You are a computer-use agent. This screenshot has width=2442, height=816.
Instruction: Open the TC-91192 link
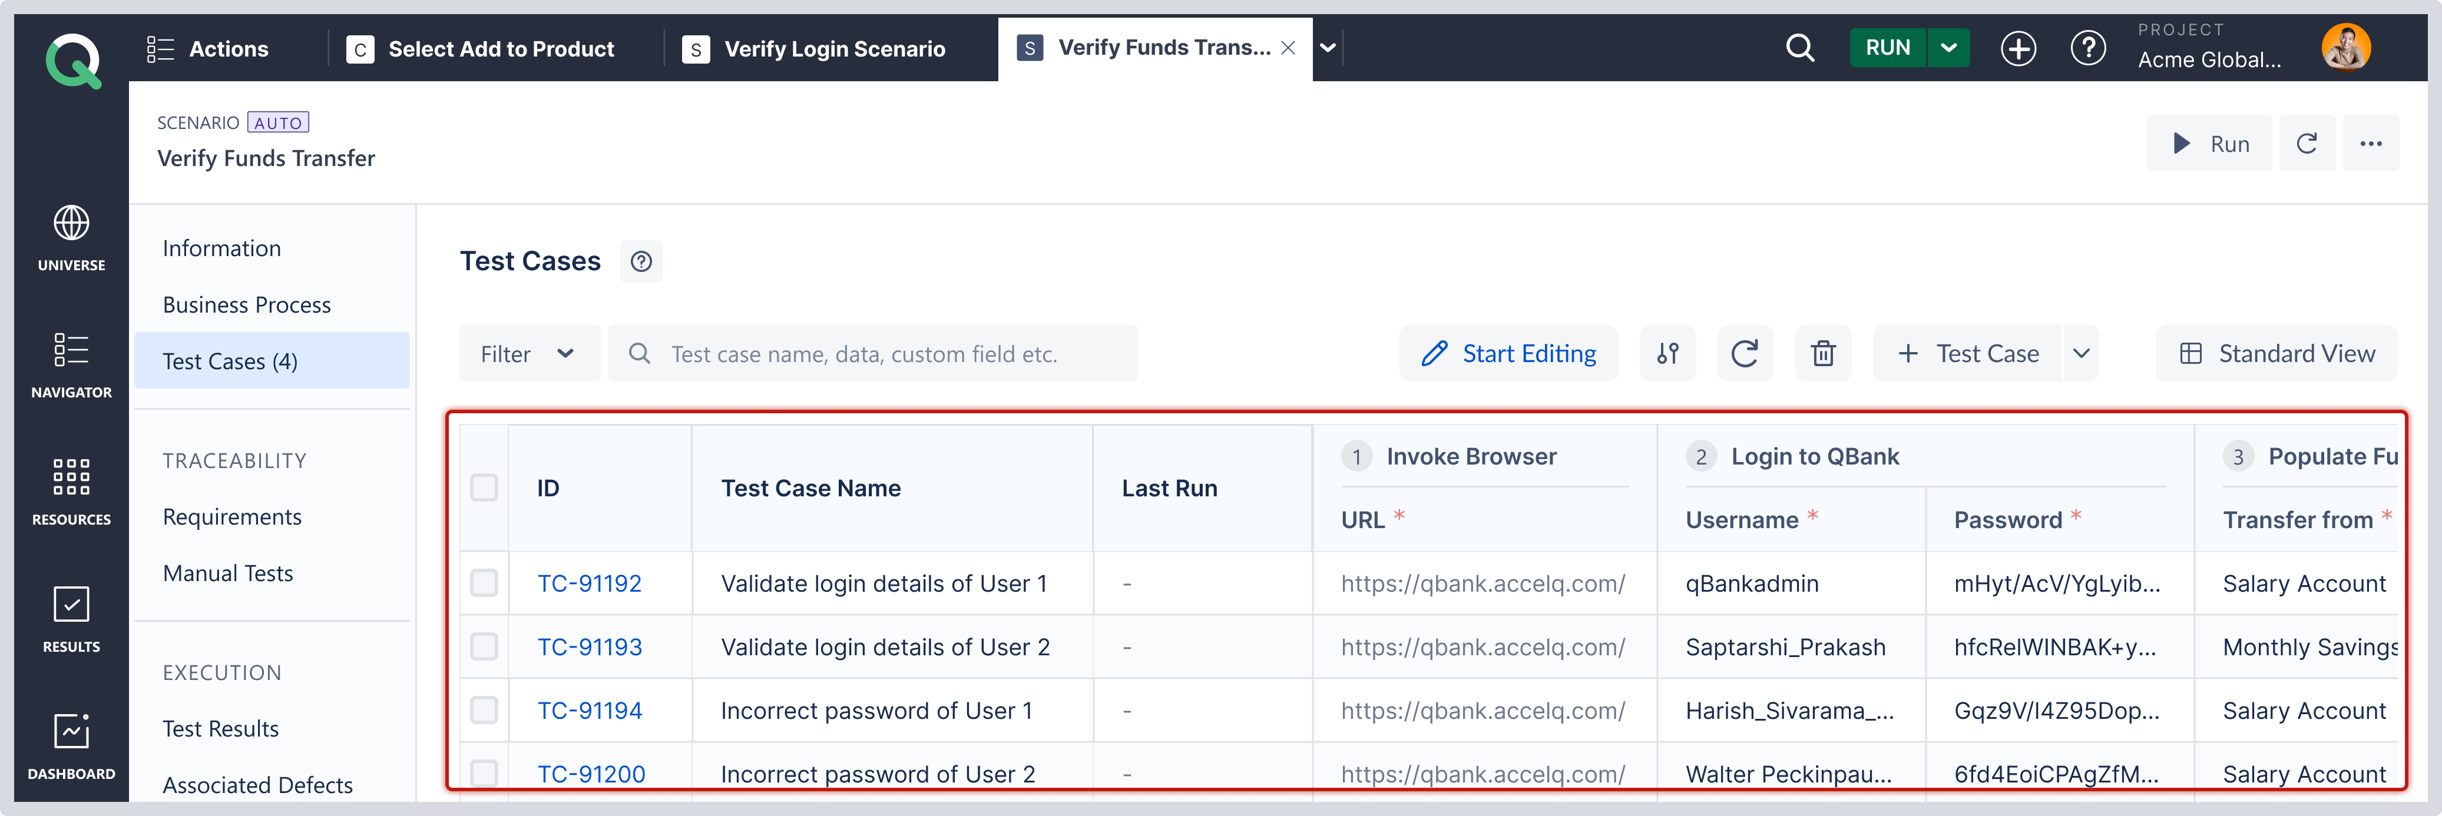[x=590, y=583]
